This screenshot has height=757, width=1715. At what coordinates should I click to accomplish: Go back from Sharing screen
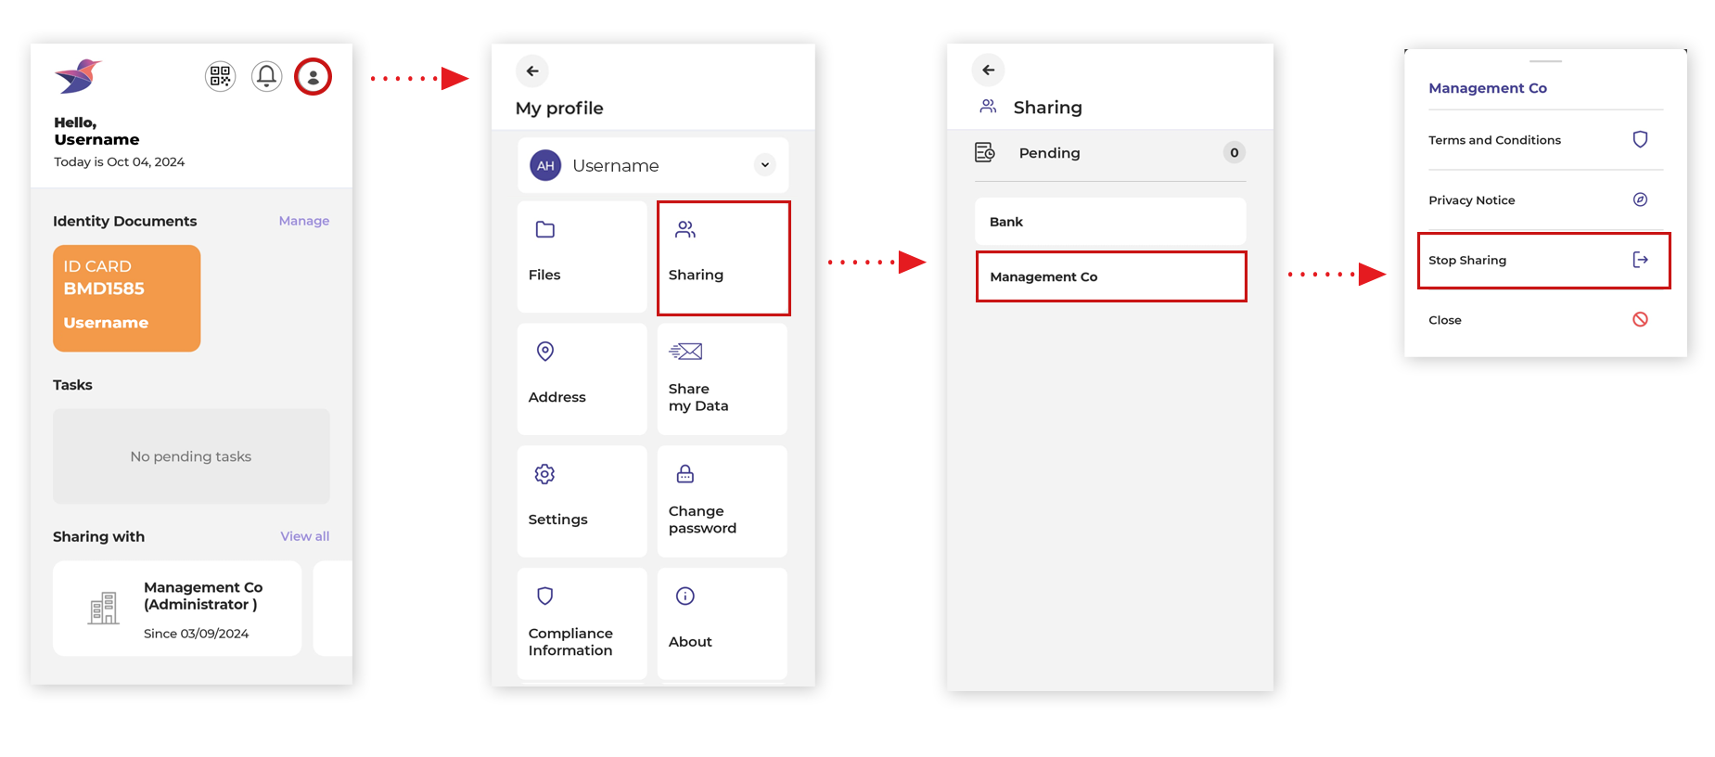[988, 70]
